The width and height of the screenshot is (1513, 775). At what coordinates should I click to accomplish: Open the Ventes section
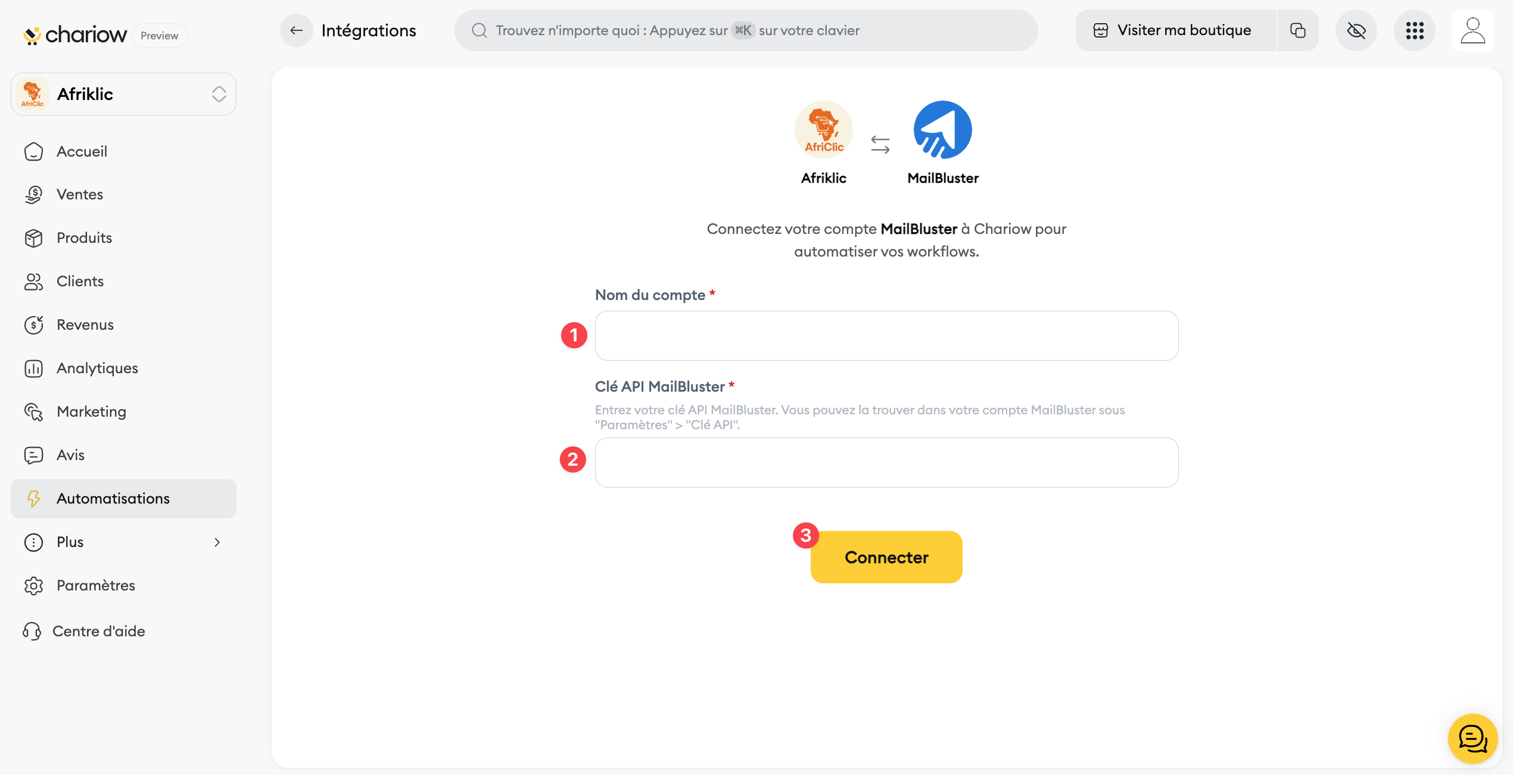pos(80,195)
